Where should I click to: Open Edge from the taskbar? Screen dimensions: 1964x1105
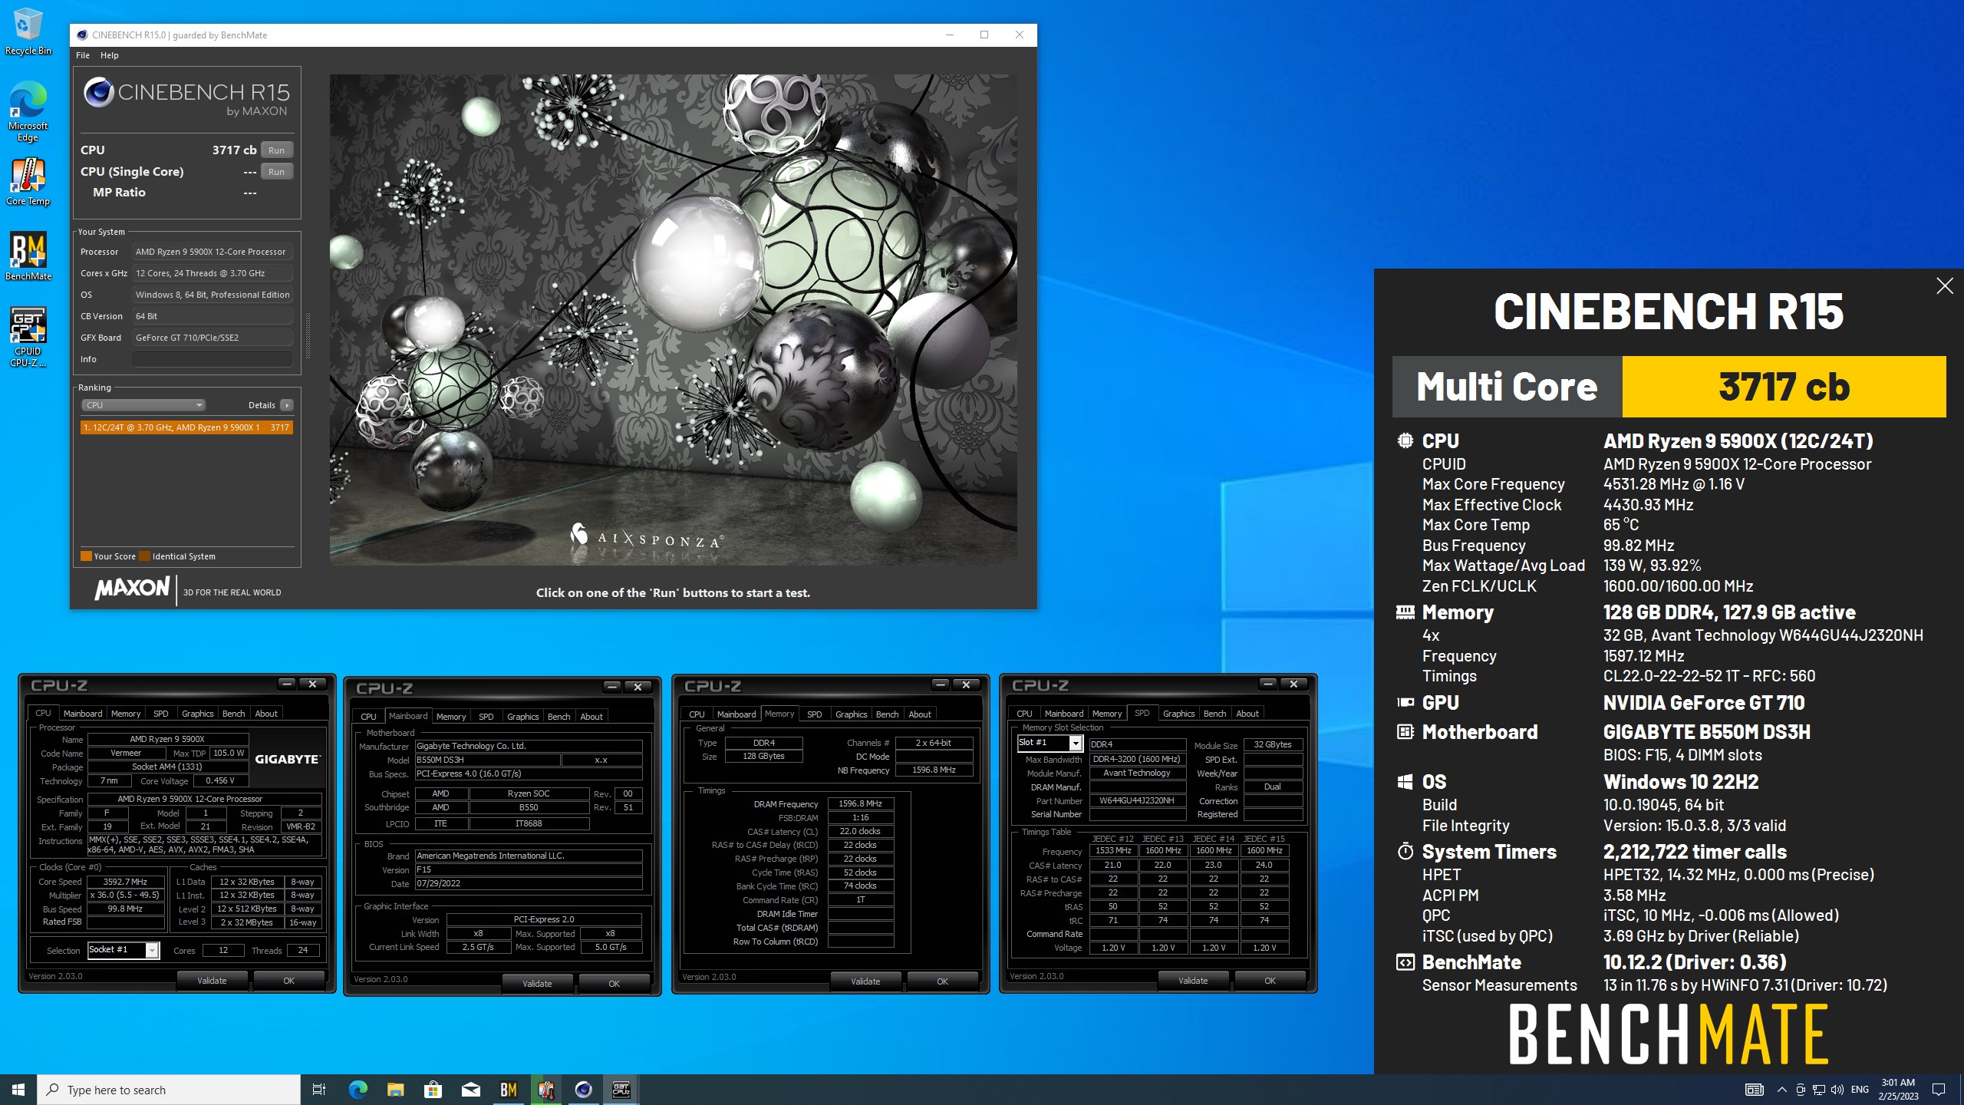click(x=358, y=1090)
